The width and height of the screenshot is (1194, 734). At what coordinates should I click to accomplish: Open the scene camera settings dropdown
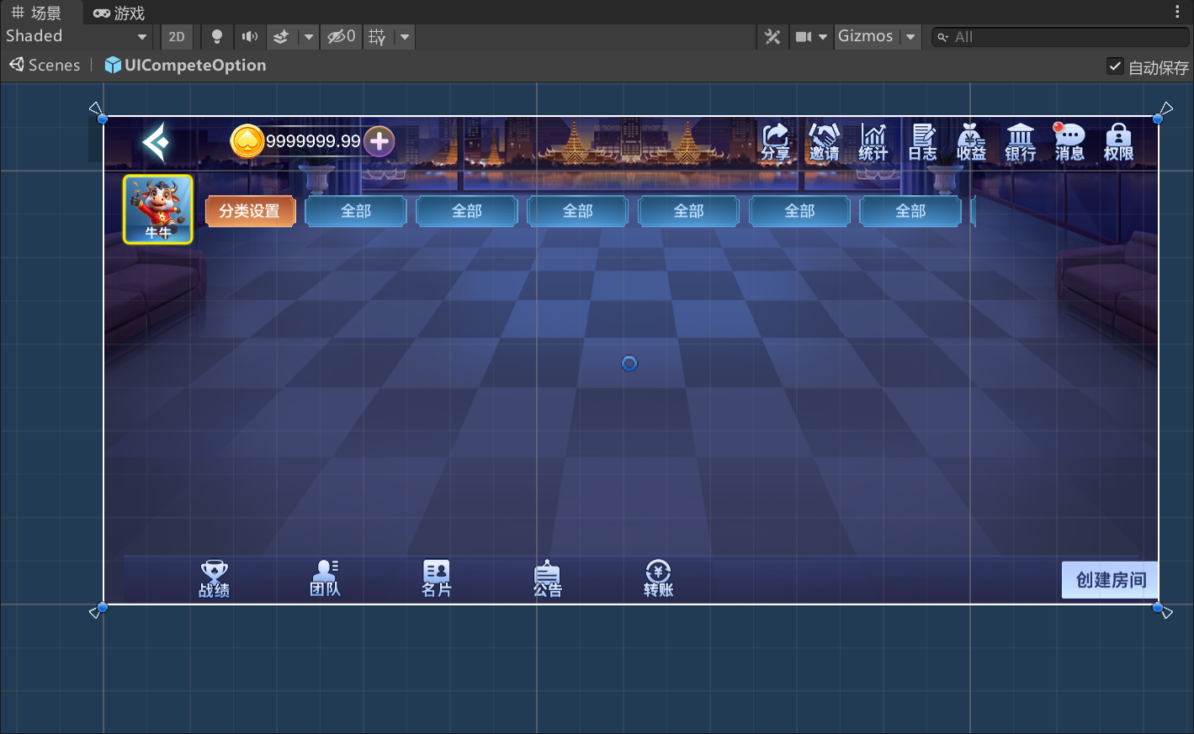[811, 37]
